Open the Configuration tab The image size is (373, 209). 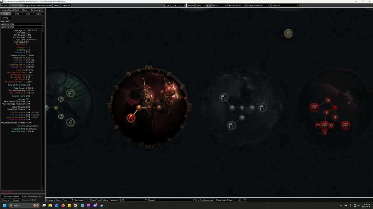click(37, 10)
